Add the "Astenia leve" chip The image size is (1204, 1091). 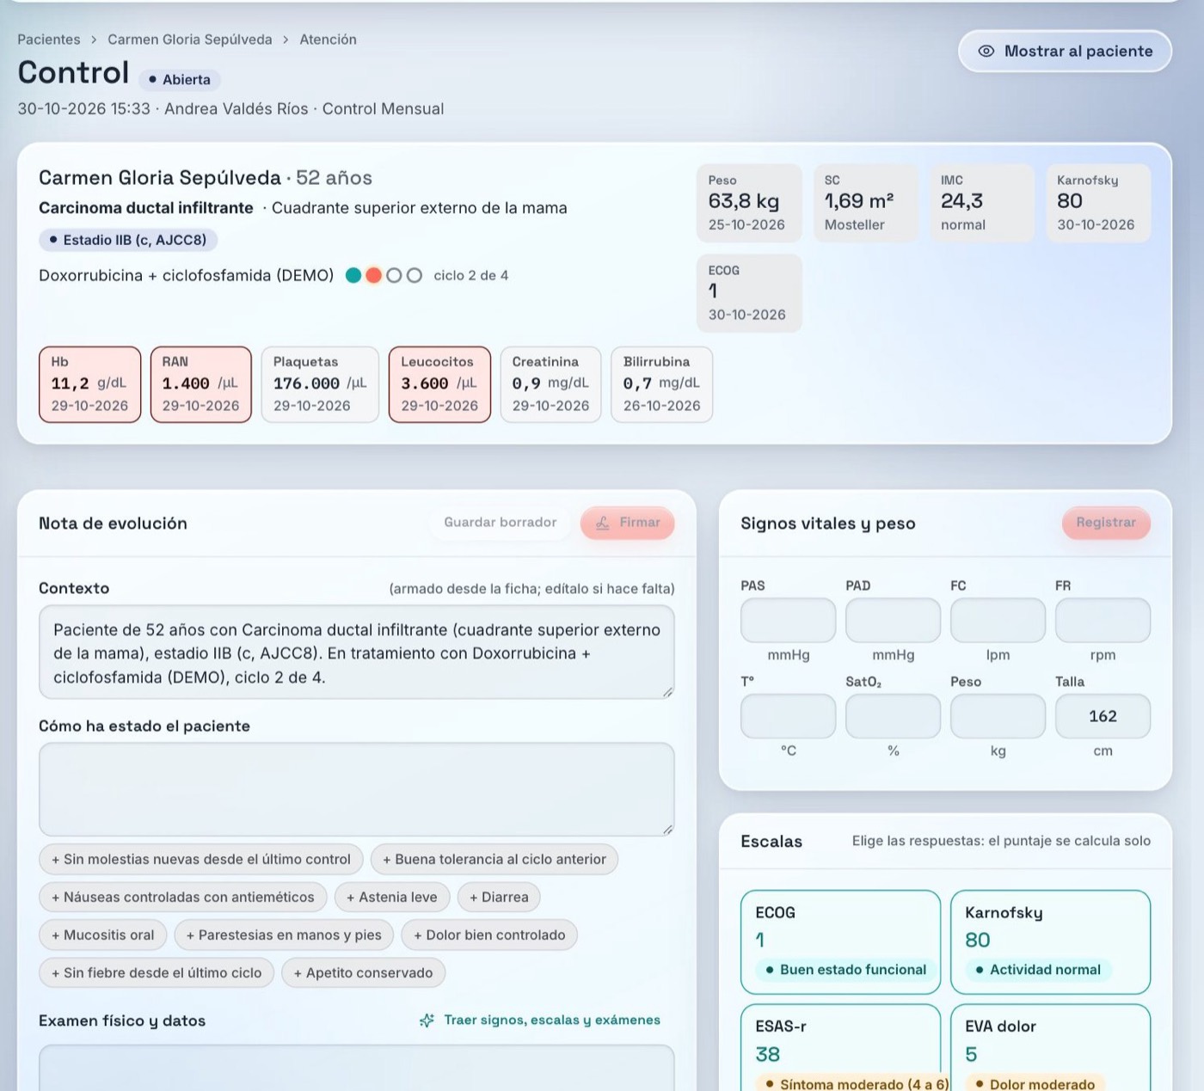392,898
